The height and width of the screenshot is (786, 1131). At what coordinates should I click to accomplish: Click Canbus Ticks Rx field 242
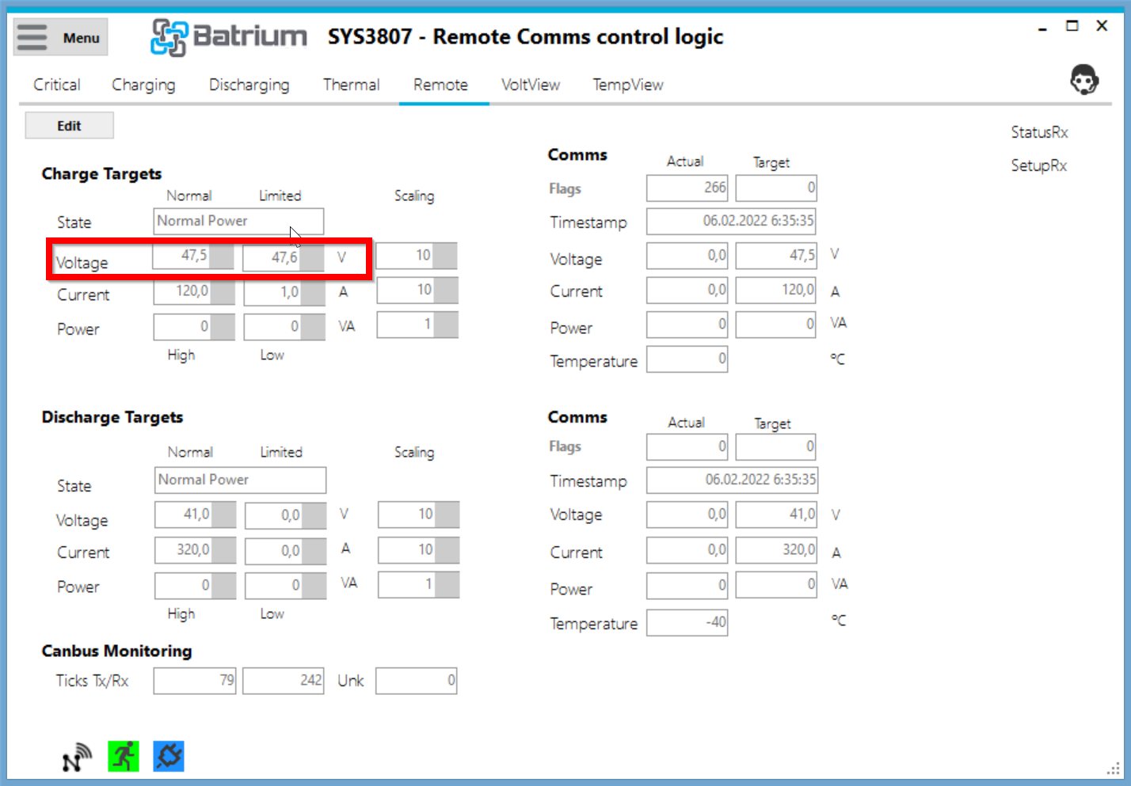point(284,681)
